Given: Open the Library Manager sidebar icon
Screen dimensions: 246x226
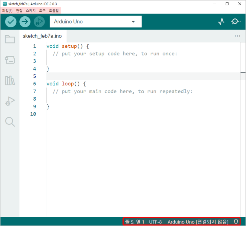Looking at the screenshot, I should [10, 81].
